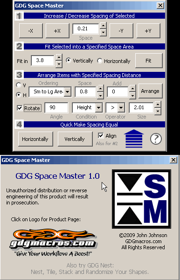The width and height of the screenshot is (180, 280).
Task: Open the Ordering dropdown list
Action: pyautogui.click(x=68, y=92)
